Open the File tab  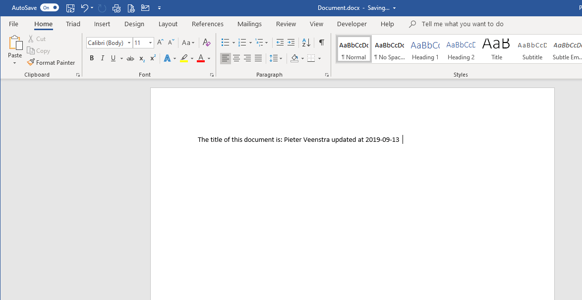pyautogui.click(x=13, y=24)
